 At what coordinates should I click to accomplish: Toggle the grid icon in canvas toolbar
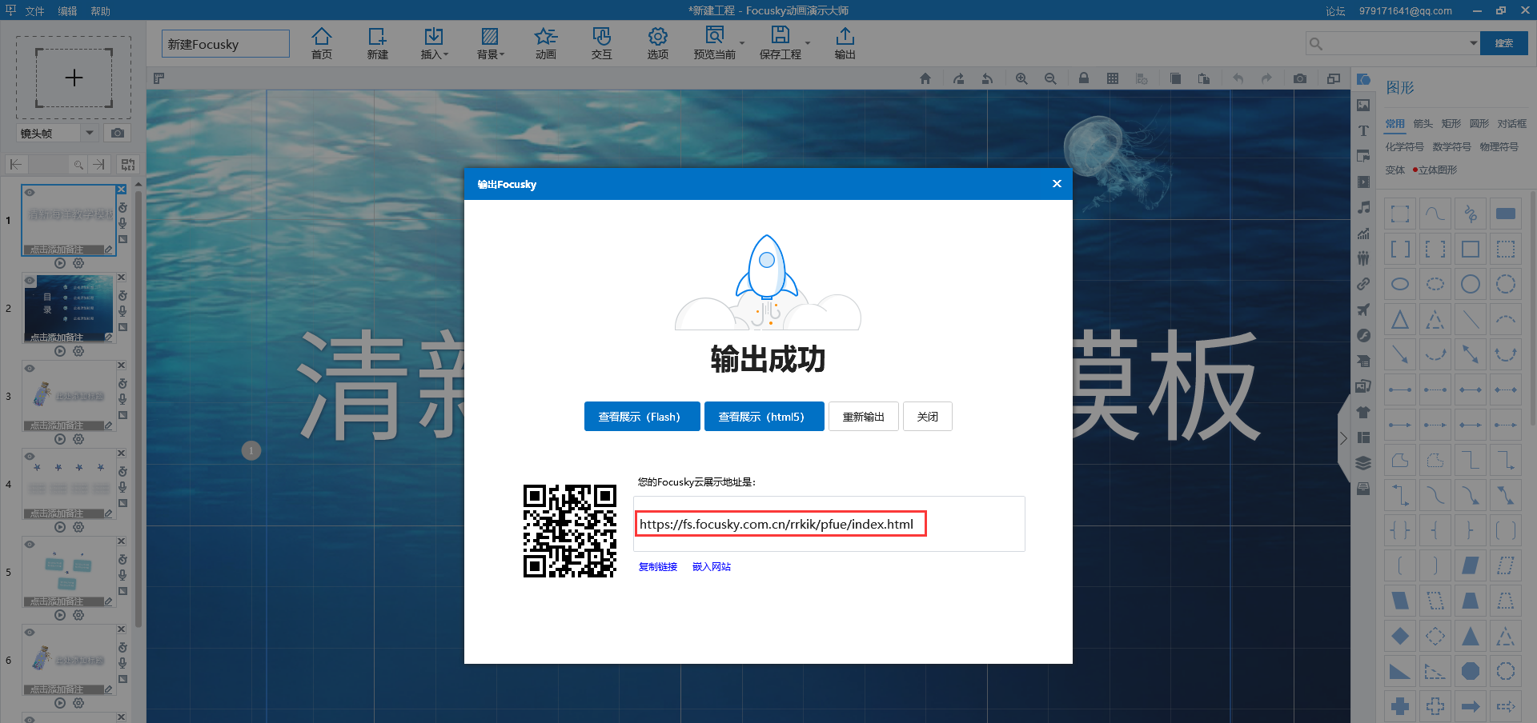point(1113,78)
